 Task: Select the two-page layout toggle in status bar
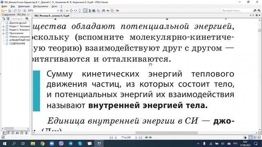[x=255, y=138]
